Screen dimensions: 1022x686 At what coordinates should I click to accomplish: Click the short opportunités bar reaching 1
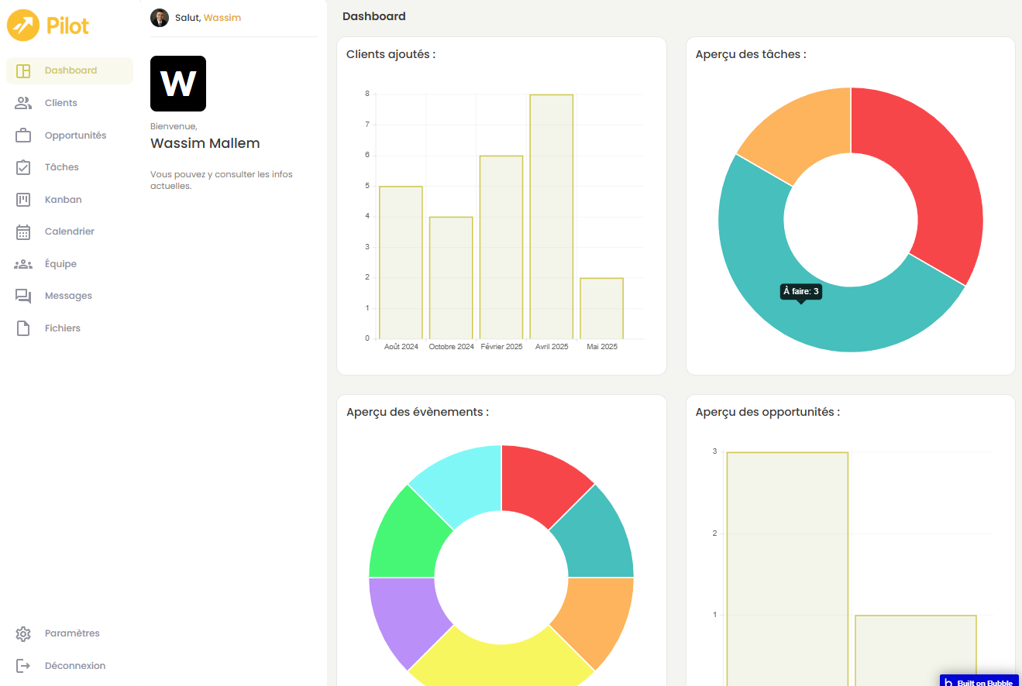916,650
